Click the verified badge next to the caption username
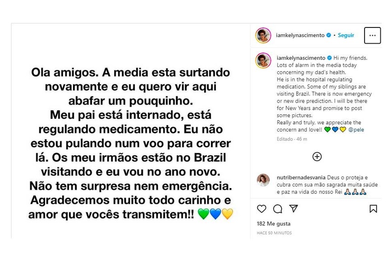392x261 pixels. 329,58
